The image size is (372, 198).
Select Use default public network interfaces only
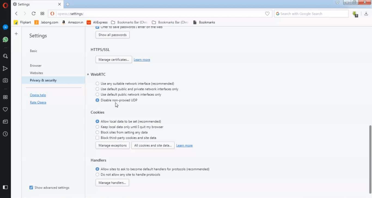tap(97, 95)
